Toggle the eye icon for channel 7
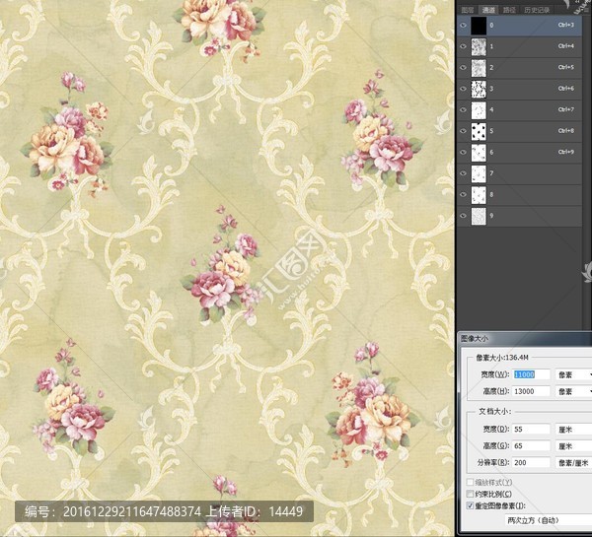Image resolution: width=592 pixels, height=537 pixels. tap(464, 173)
